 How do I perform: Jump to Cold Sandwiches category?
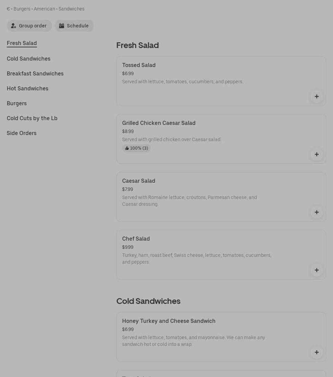click(28, 59)
